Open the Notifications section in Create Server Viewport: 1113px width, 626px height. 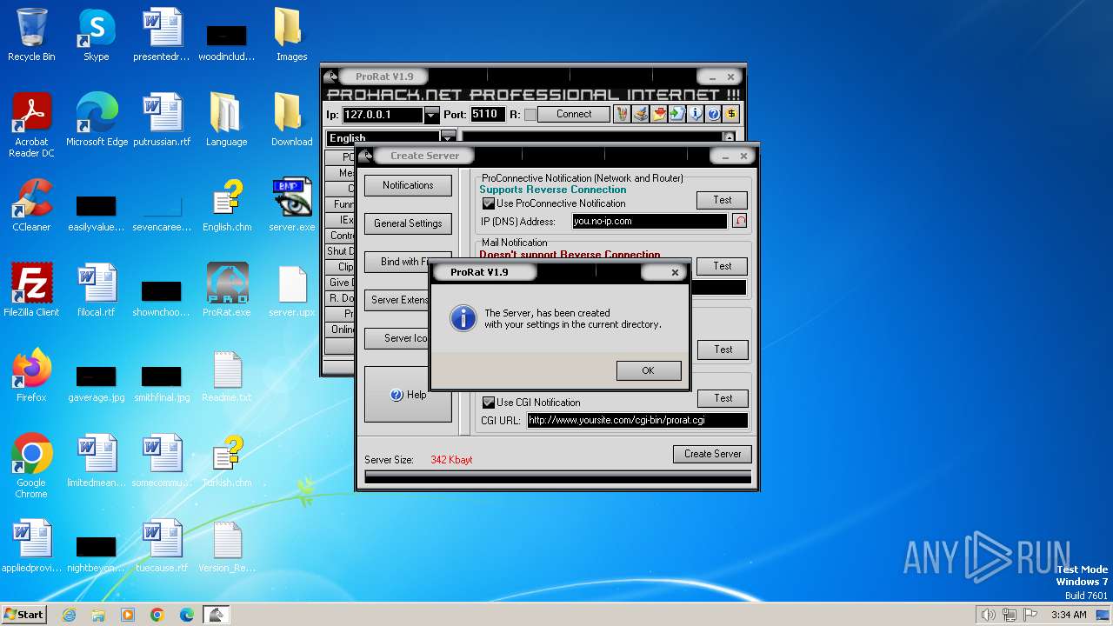pyautogui.click(x=408, y=185)
